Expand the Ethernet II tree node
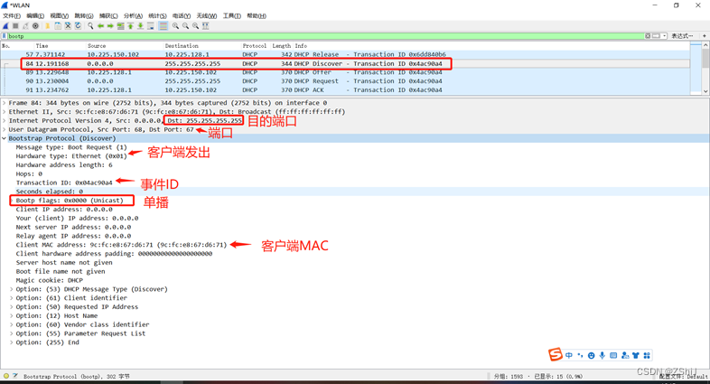The width and height of the screenshot is (710, 384). [5, 112]
